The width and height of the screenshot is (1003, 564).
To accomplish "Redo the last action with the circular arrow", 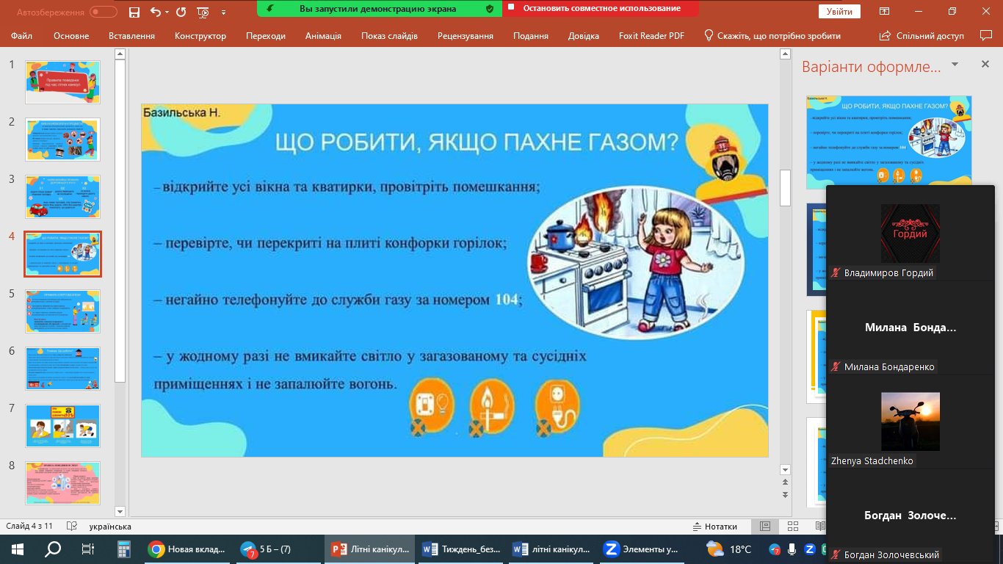I will click(x=181, y=12).
